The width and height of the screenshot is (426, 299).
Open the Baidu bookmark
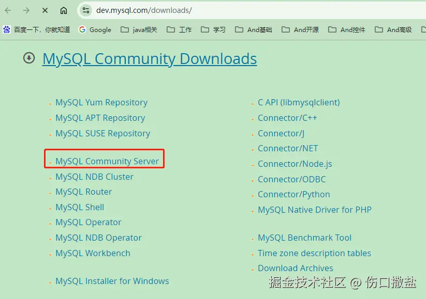36,29
